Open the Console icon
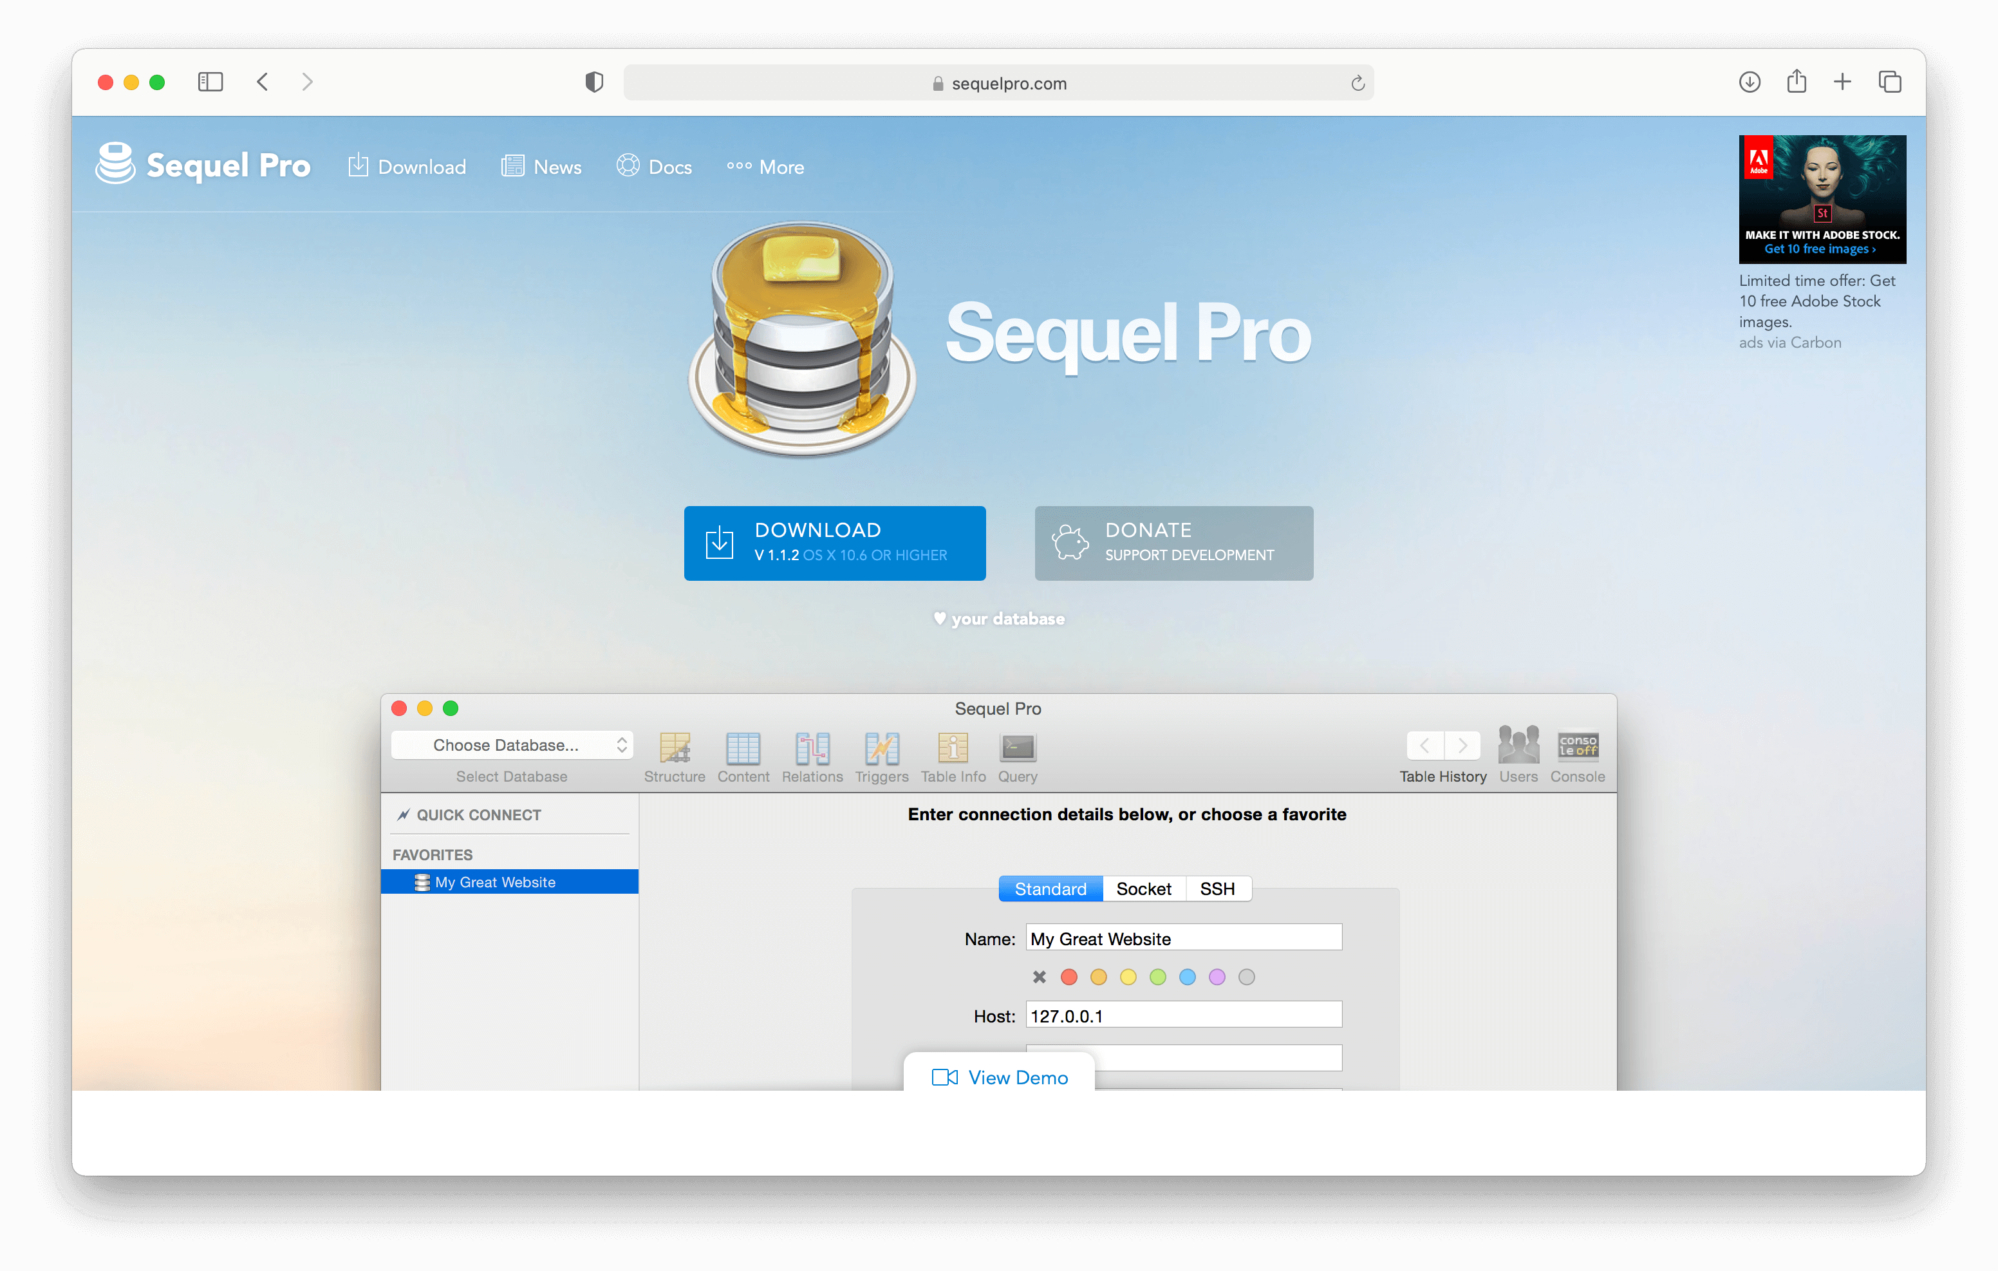This screenshot has width=1998, height=1271. (x=1577, y=755)
